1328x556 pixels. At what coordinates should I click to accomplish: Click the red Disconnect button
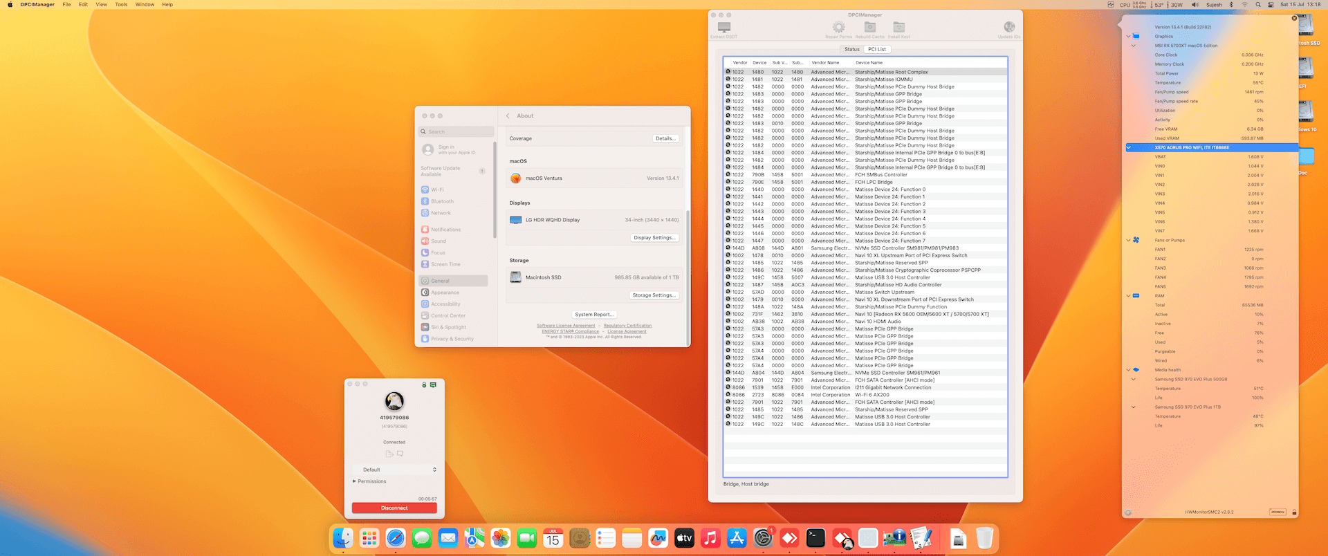pos(394,508)
